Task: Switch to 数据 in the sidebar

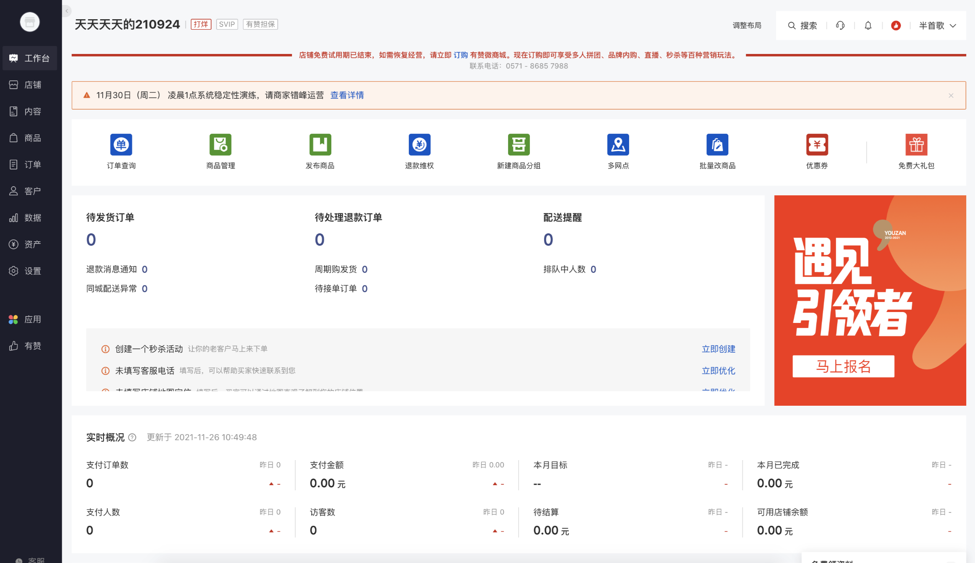Action: (x=29, y=218)
